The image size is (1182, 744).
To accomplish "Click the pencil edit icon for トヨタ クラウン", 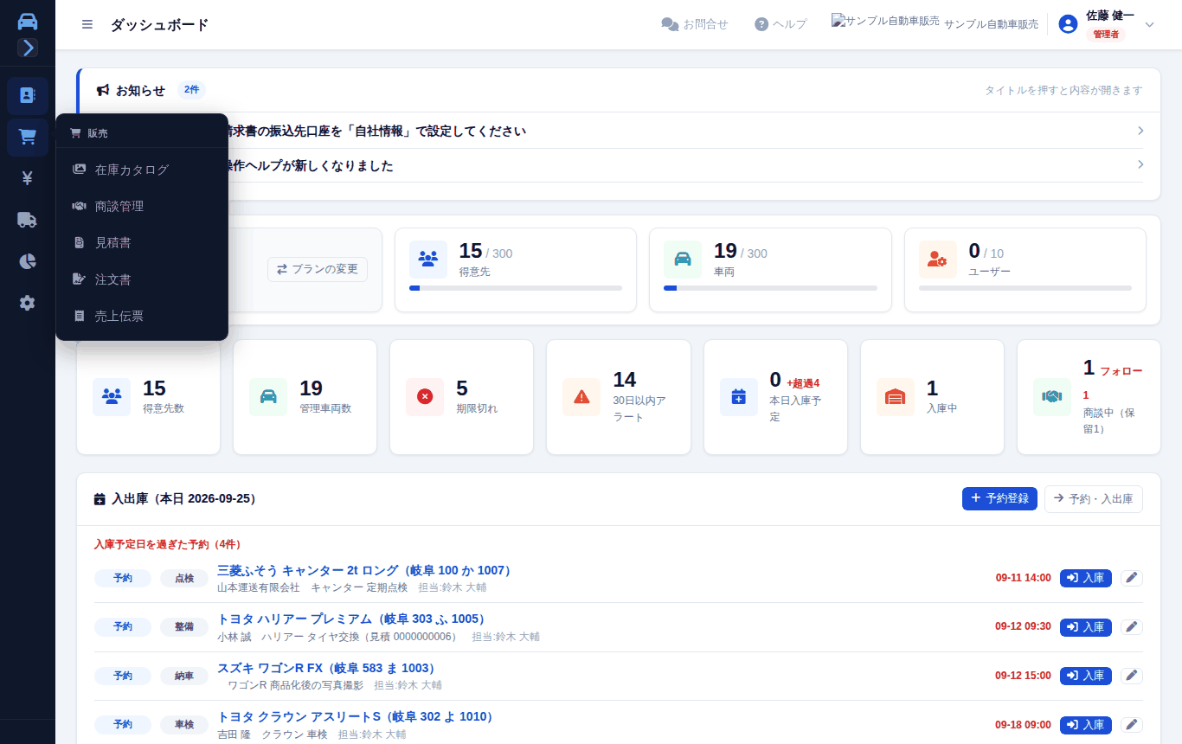I will pos(1132,724).
